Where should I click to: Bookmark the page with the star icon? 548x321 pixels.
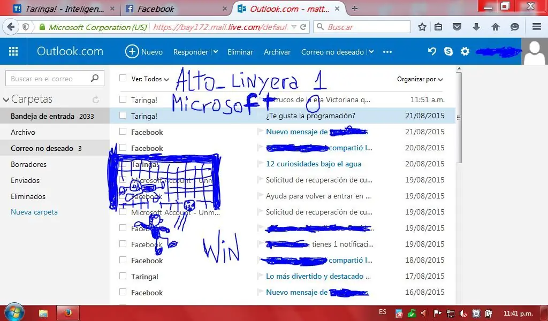pos(421,26)
